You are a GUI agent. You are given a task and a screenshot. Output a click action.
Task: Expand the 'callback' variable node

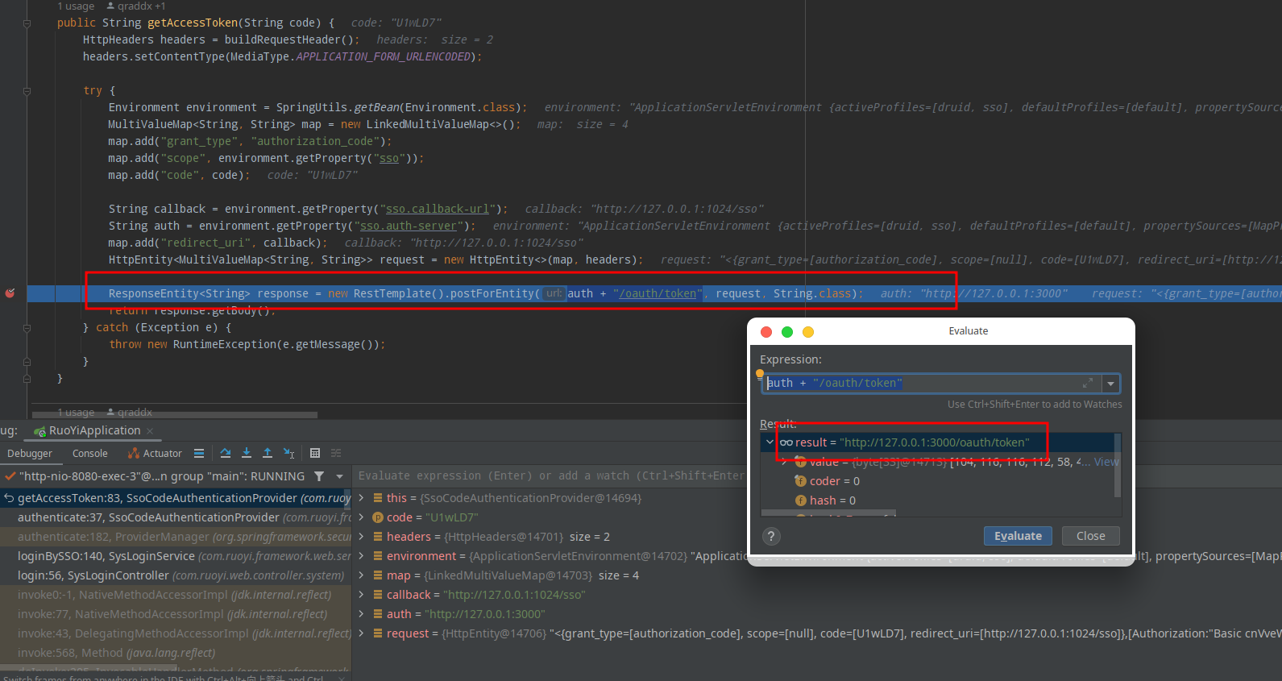pyautogui.click(x=362, y=595)
